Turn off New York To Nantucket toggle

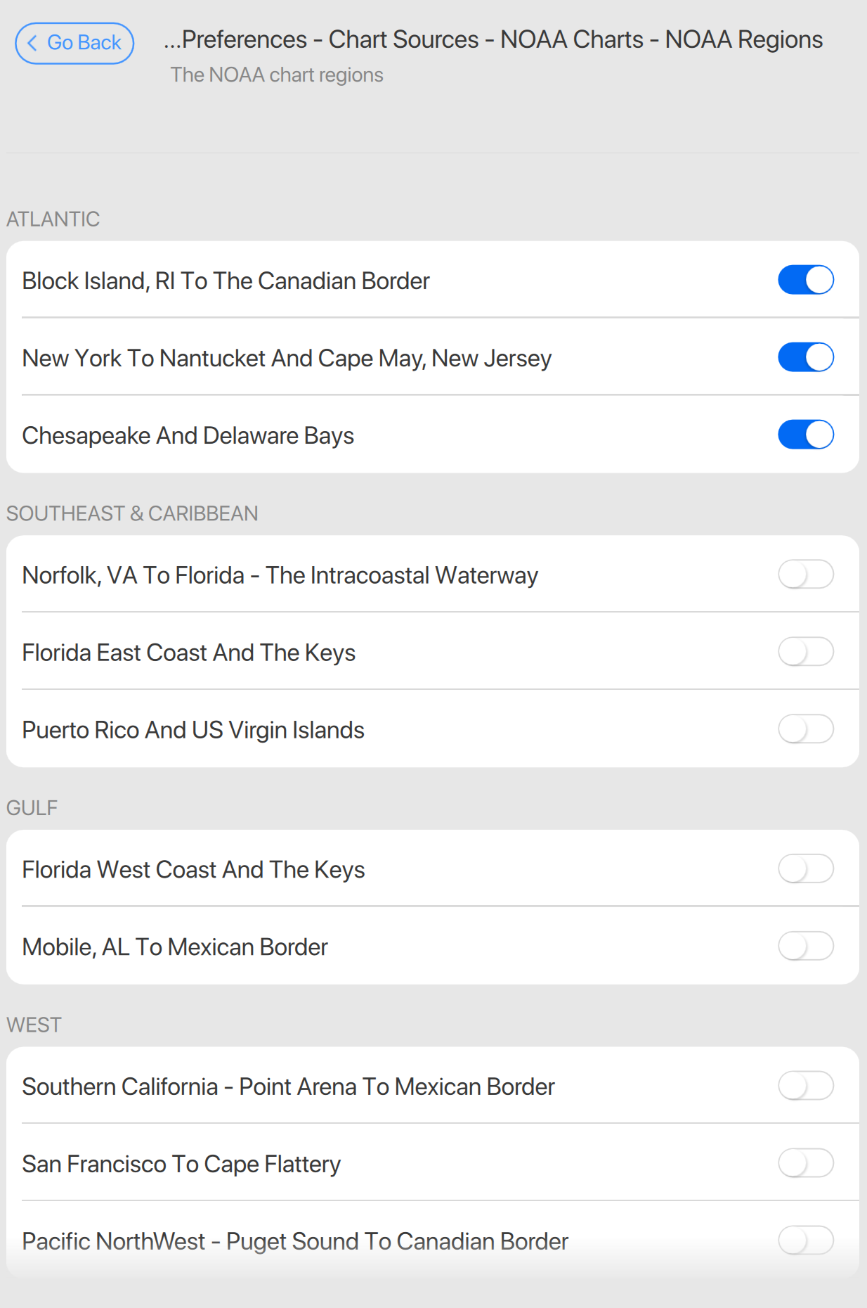pos(805,357)
